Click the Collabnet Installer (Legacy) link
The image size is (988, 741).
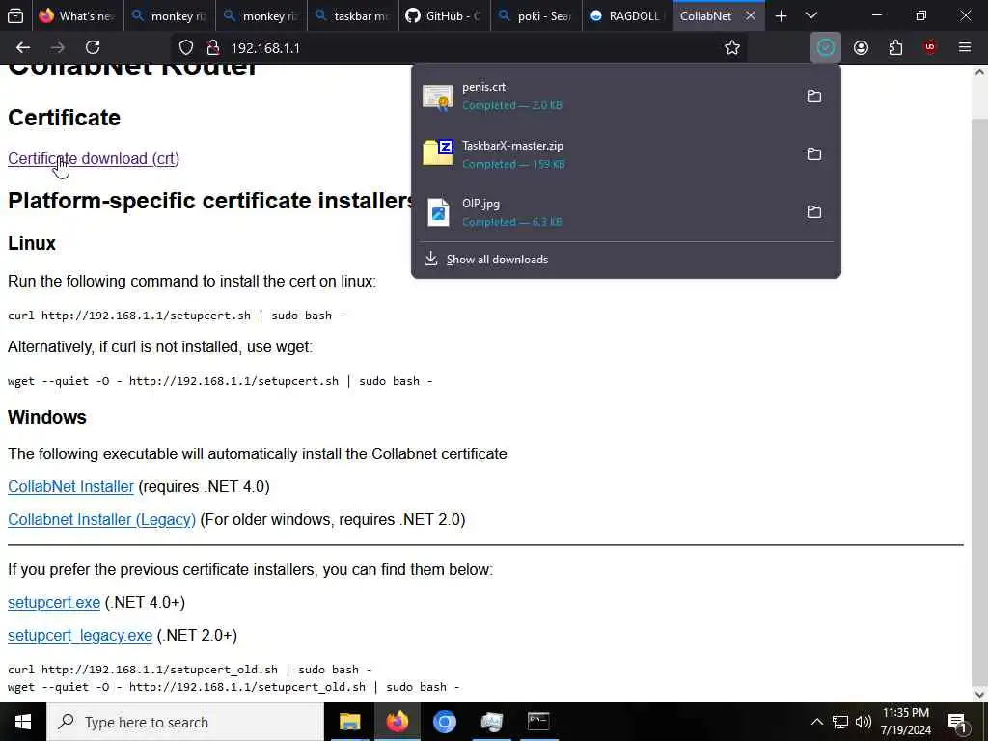101,519
